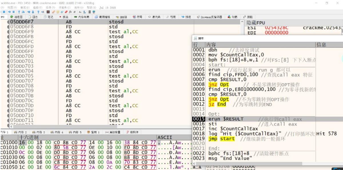Click the Trace Over toolbar icon
This screenshot has height=170, width=343.
point(33,12)
